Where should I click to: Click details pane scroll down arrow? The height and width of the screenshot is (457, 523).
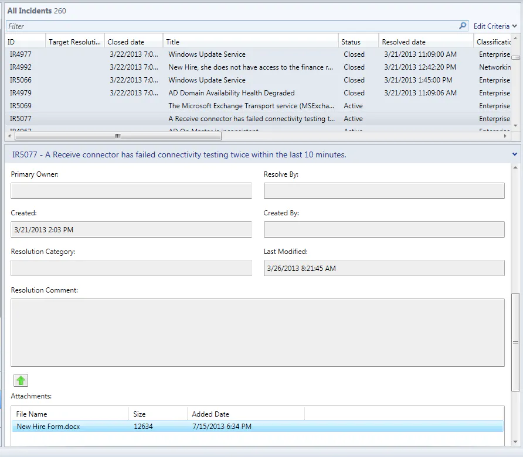(x=515, y=442)
